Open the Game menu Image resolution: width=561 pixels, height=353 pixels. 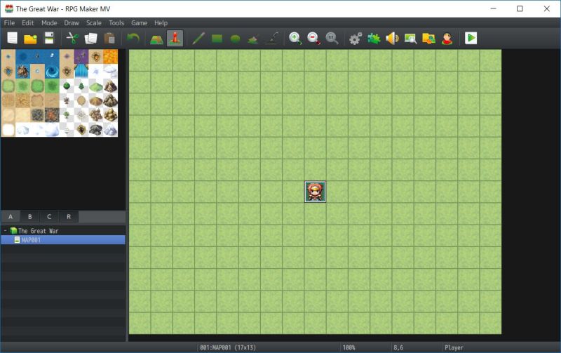(x=139, y=23)
